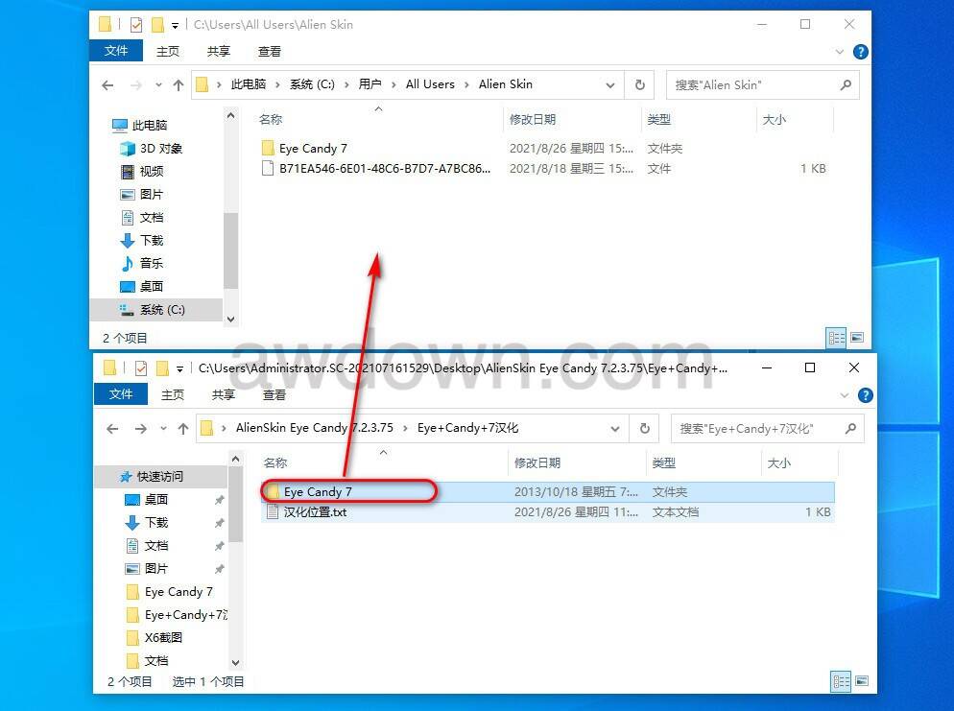Click the properties icon in top title bar
The height and width of the screenshot is (711, 954).
[x=135, y=24]
